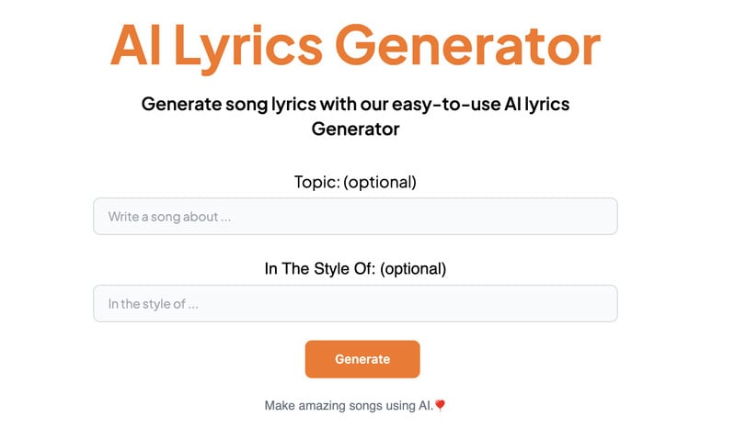Click the orange Generate button

(x=362, y=359)
